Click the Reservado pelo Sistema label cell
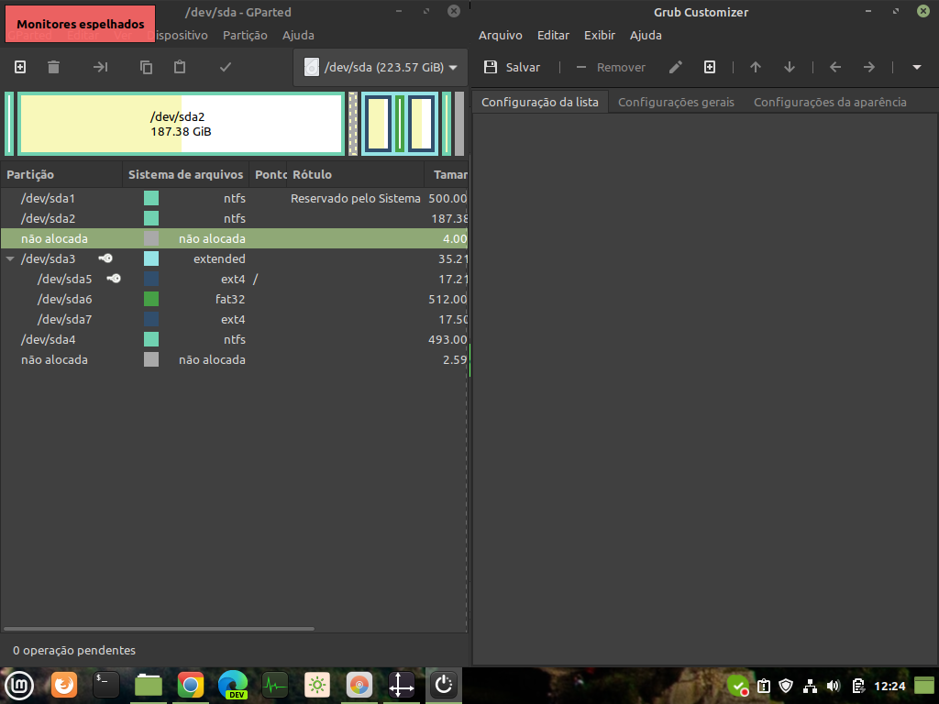939x704 pixels. tap(356, 198)
